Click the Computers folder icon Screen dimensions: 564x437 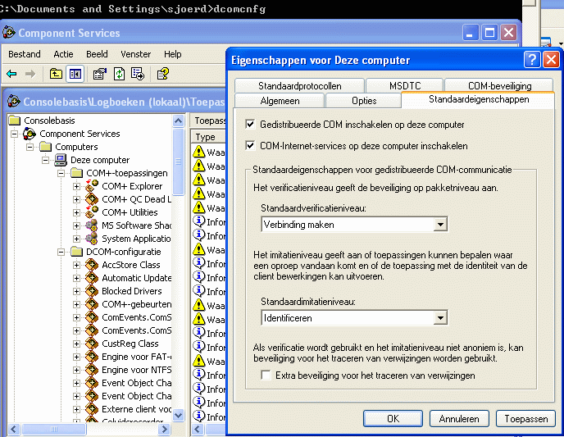pos(46,147)
